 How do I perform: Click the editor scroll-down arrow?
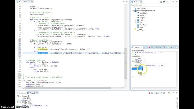coord(125,86)
